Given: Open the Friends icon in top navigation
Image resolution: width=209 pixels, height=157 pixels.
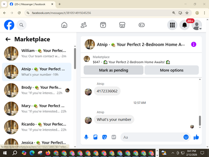Looking at the screenshot, I should coord(84,25).
